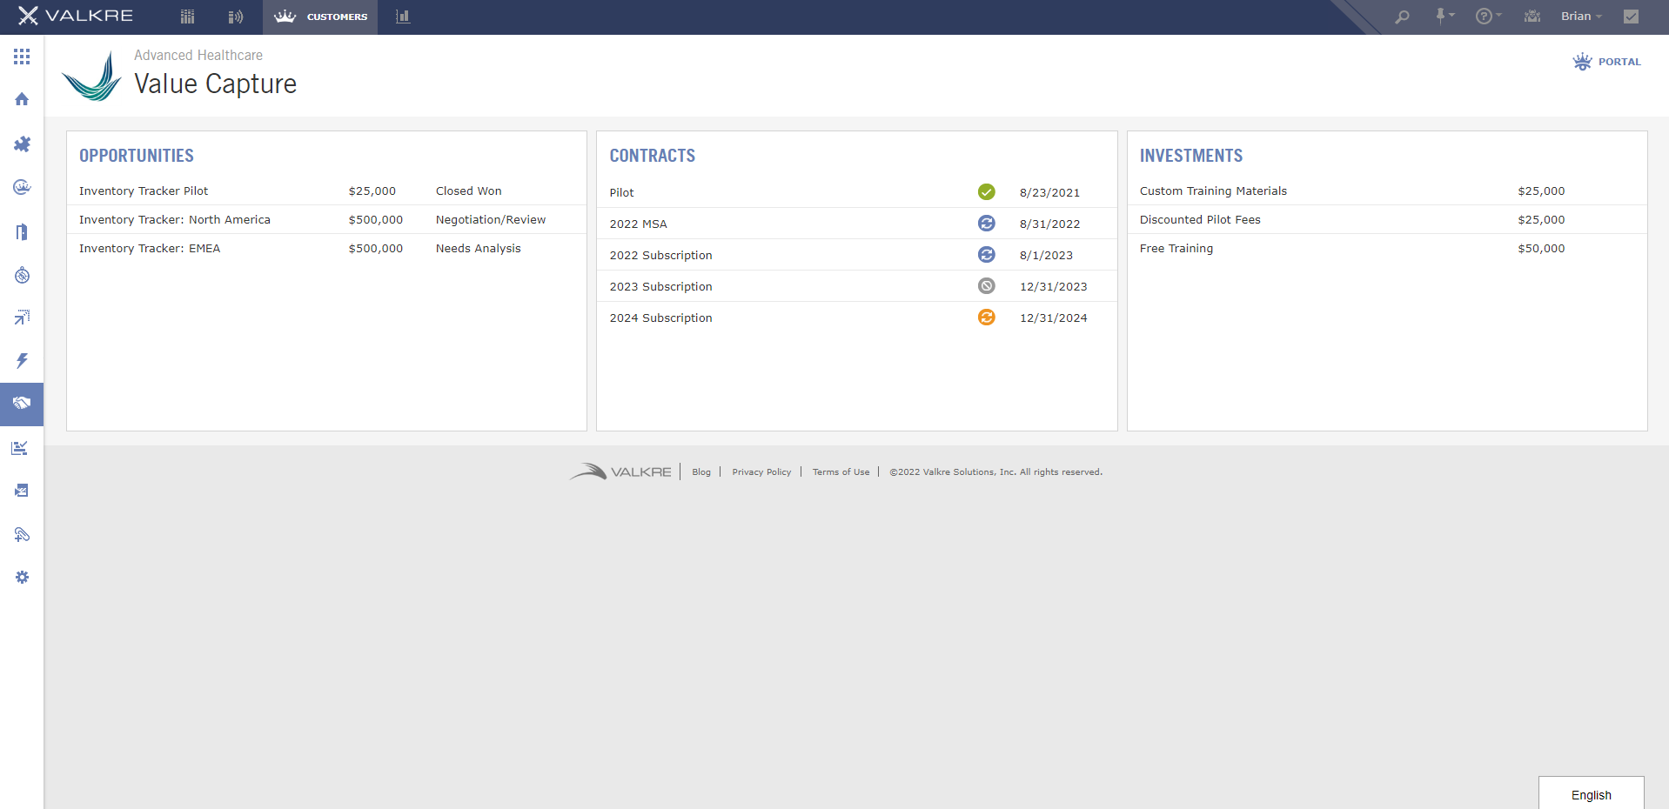
Task: Click the checkmark tasks icon in top bar
Action: click(x=1632, y=17)
